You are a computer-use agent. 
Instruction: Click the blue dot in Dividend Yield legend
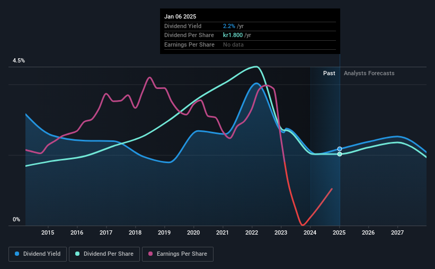point(17,254)
